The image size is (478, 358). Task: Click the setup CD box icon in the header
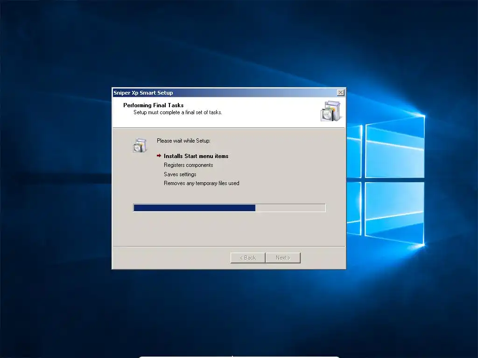330,111
